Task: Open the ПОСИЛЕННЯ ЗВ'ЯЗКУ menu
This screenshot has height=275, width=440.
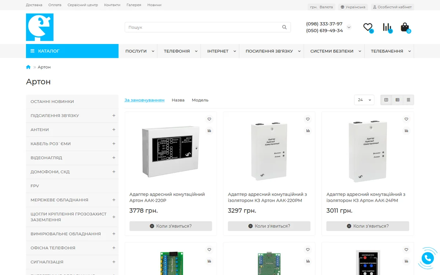Action: click(272, 51)
